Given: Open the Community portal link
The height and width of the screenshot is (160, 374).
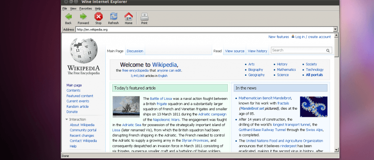Looking at the screenshot, I should 83,130.
